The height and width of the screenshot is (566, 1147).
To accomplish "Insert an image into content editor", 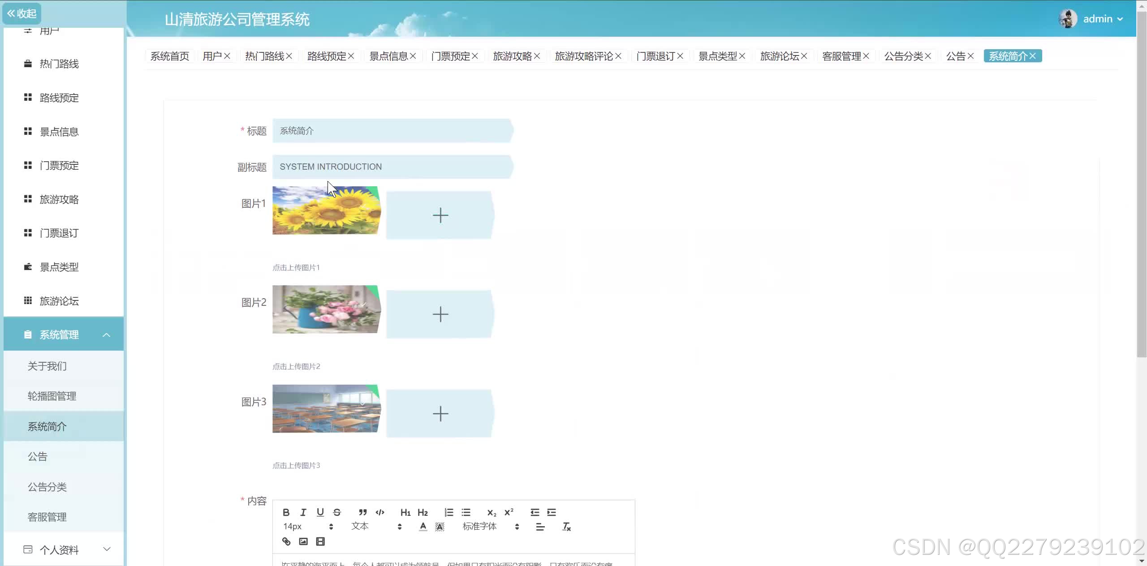I will tap(303, 541).
